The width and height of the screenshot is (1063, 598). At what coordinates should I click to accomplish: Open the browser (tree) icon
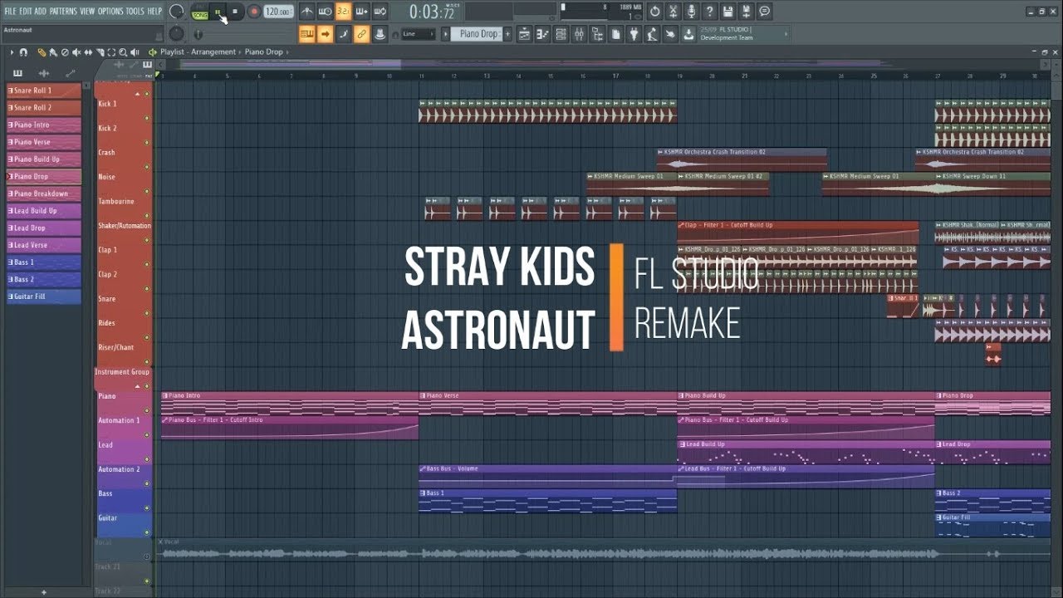(x=597, y=34)
